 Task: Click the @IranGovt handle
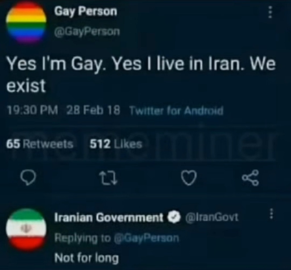(212, 217)
